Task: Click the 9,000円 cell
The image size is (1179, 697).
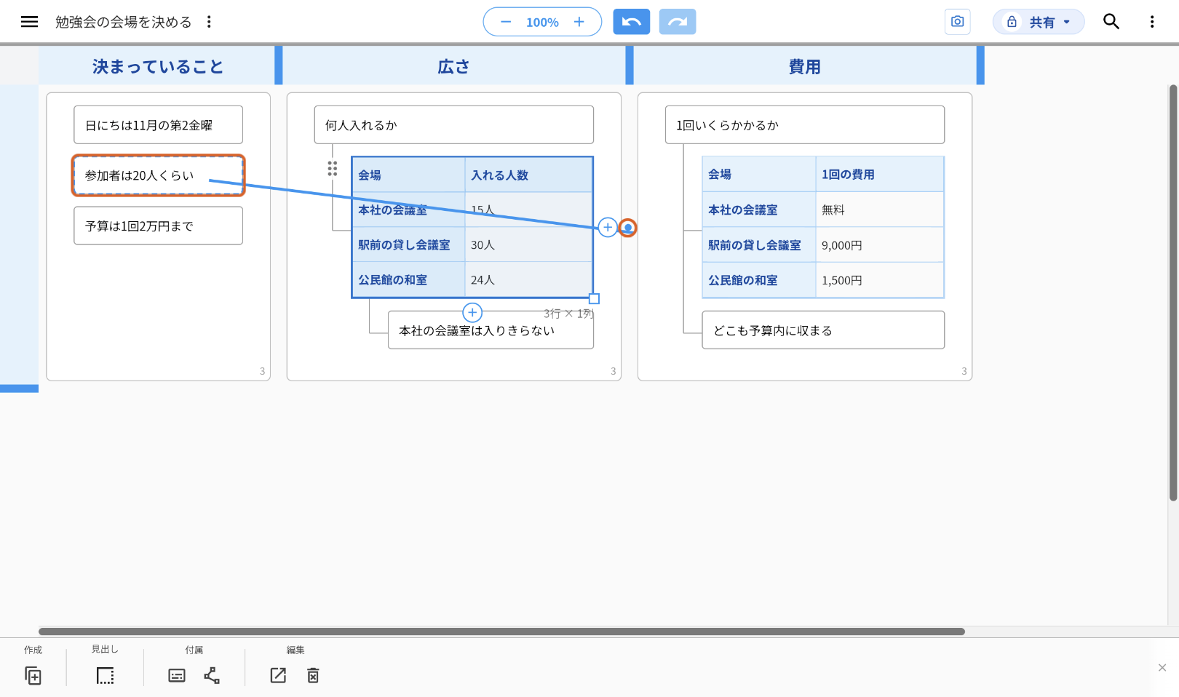Action: point(879,245)
